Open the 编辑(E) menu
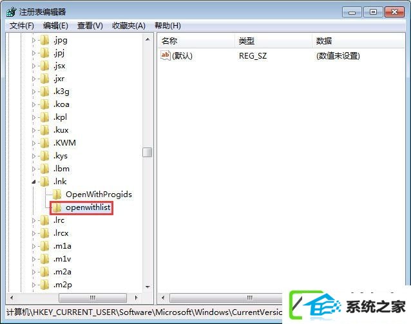The width and height of the screenshot is (411, 324). (55, 26)
